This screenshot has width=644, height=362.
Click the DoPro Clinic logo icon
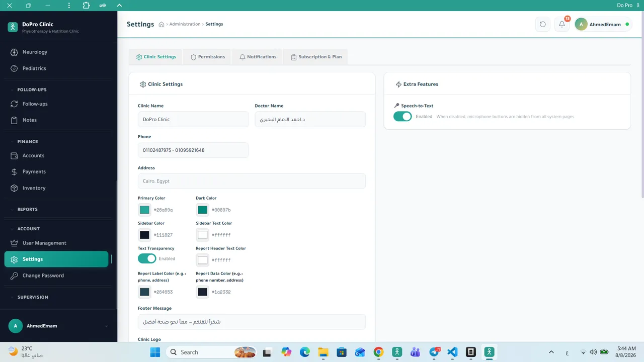[x=13, y=27]
